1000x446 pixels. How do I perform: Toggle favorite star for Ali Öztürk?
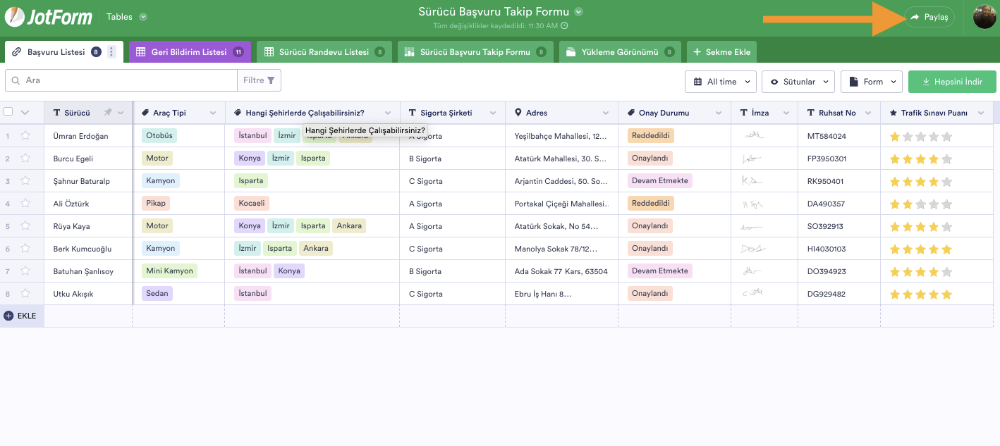coord(25,204)
